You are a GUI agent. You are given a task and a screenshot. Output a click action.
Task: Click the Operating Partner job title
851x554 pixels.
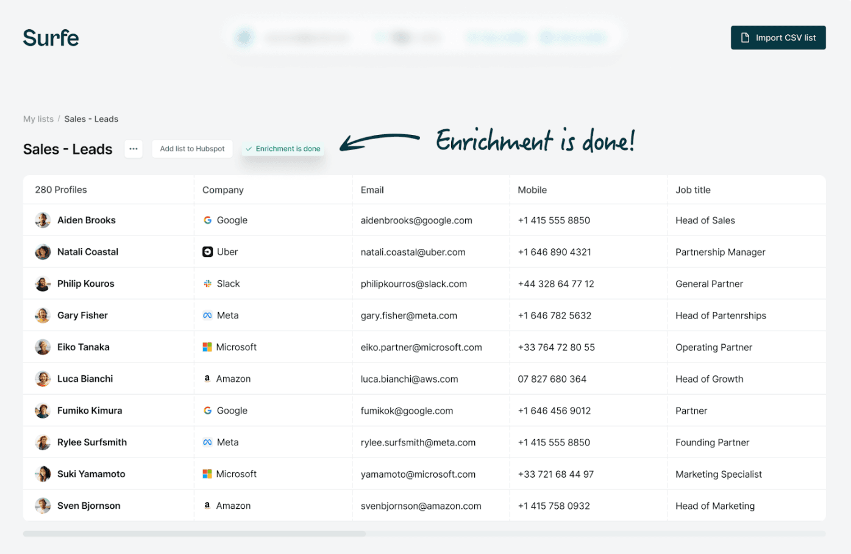point(714,347)
